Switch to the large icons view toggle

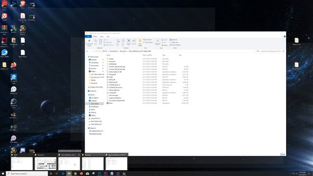pyautogui.click(x=284, y=154)
